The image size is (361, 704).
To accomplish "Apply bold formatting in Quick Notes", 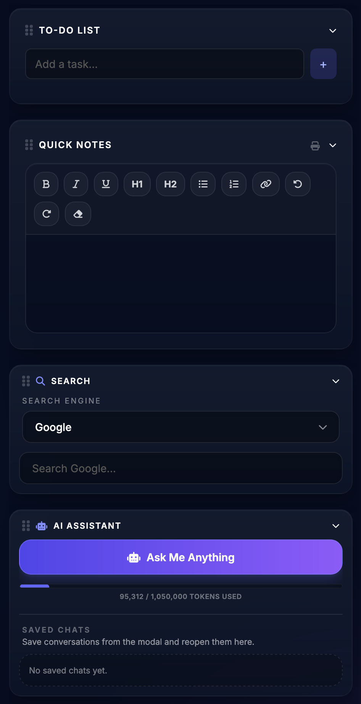I will (x=46, y=184).
